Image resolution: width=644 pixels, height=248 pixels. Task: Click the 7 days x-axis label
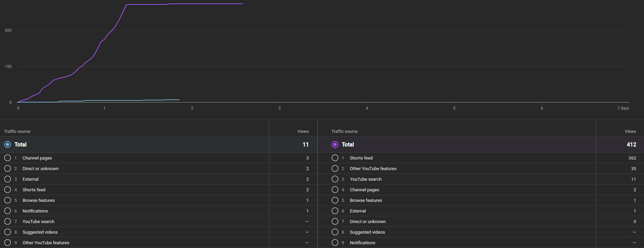(623, 108)
